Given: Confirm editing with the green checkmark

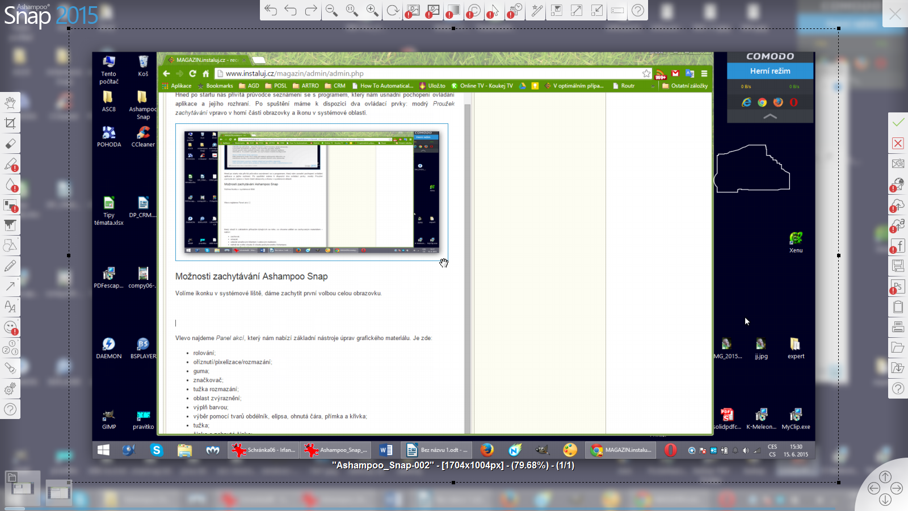Looking at the screenshot, I should 898,123.
